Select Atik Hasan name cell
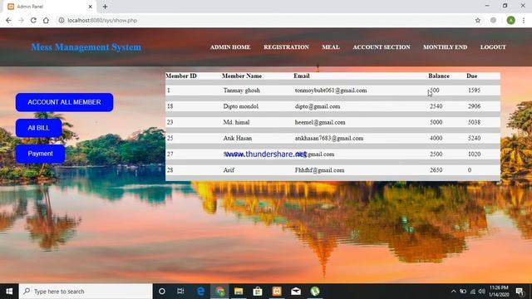Image resolution: width=532 pixels, height=299 pixels. point(238,139)
